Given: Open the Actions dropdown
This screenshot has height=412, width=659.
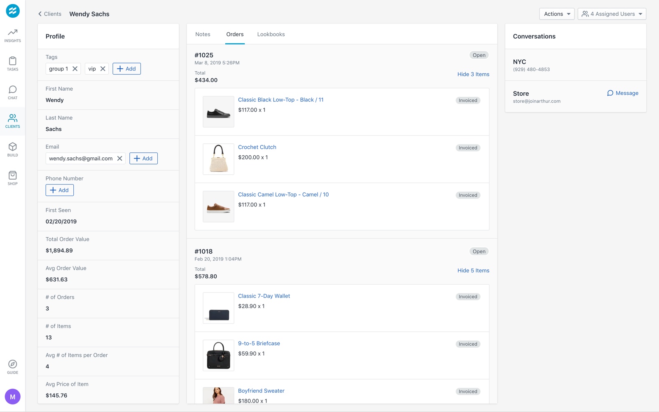Looking at the screenshot, I should [x=557, y=14].
